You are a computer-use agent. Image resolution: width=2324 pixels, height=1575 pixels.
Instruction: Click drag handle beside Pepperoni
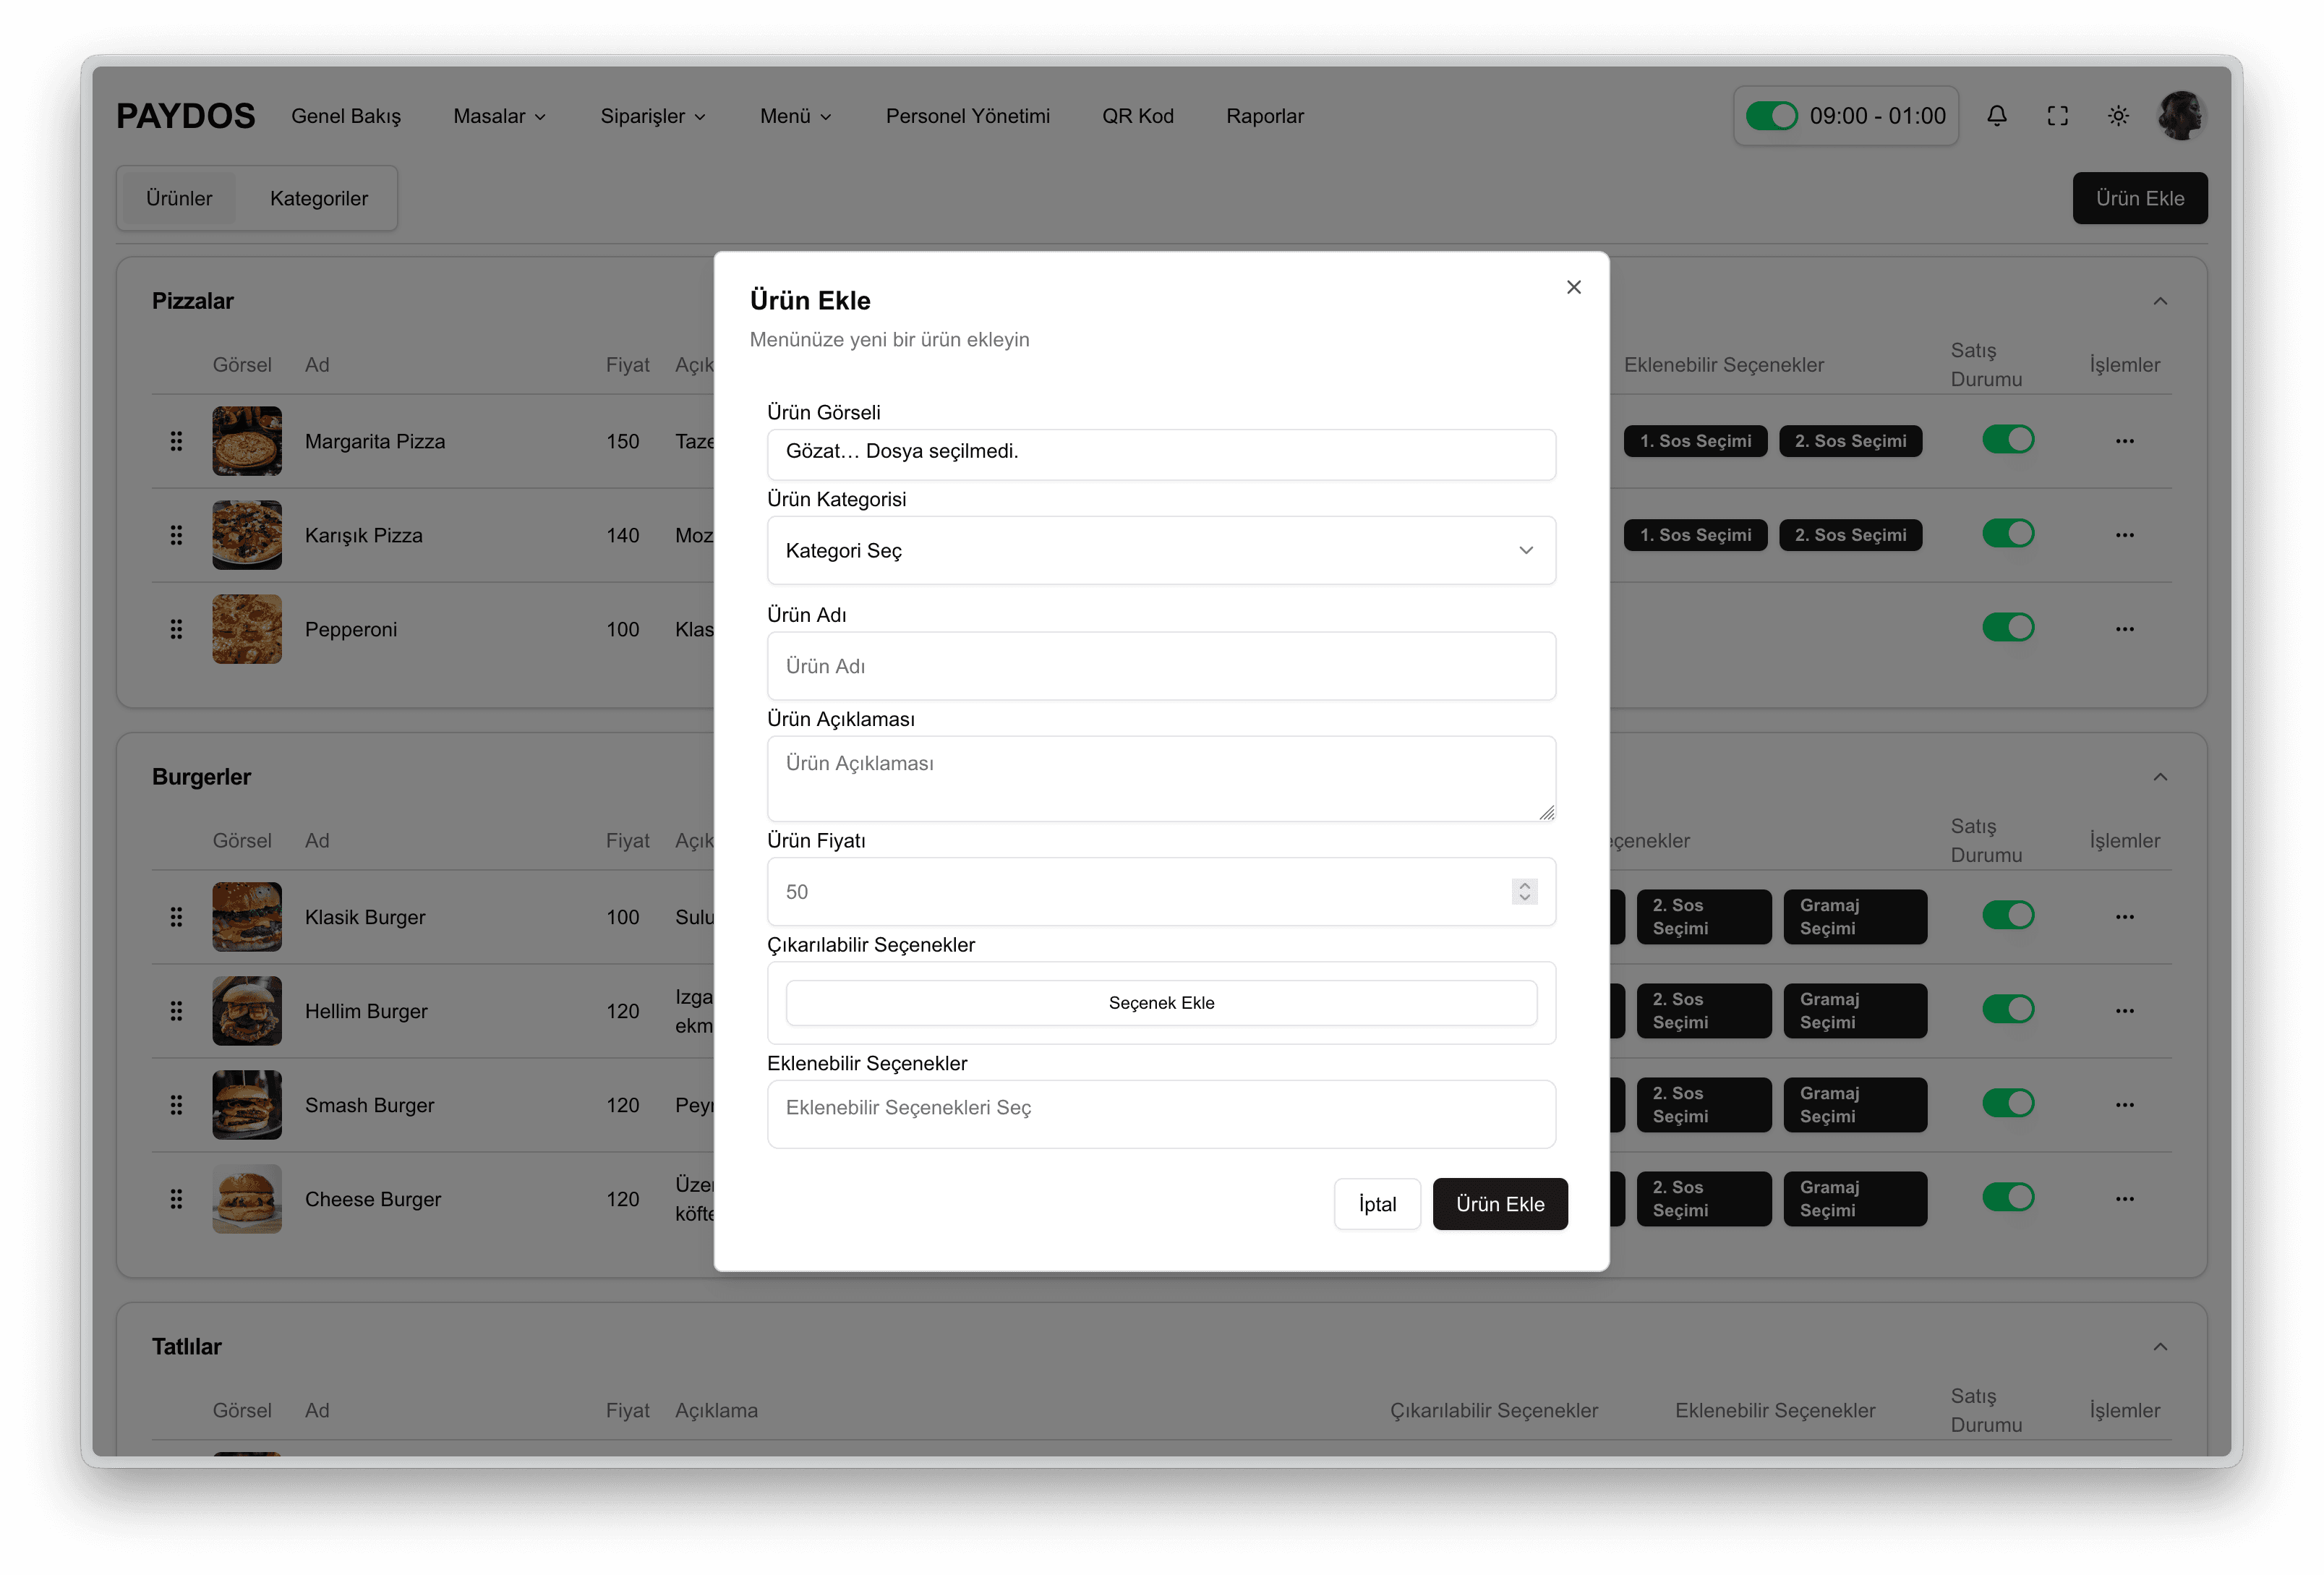coord(176,629)
